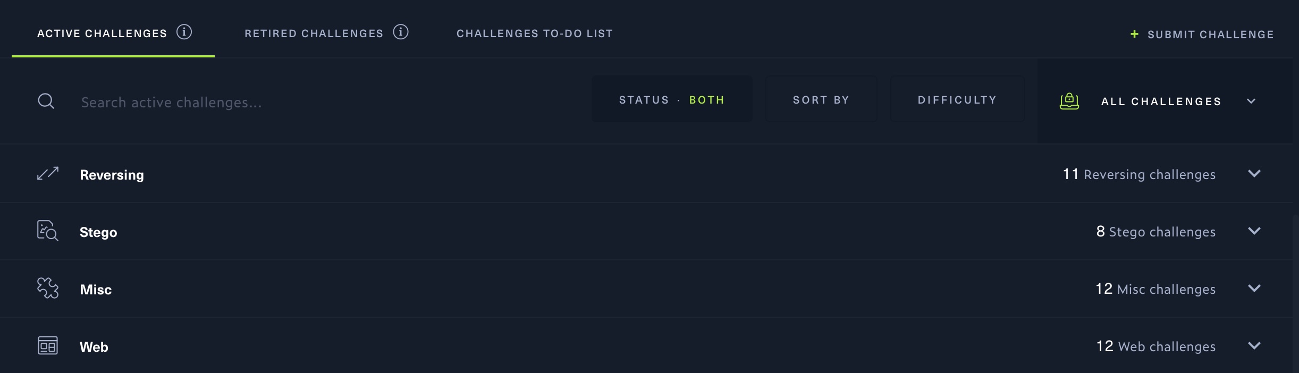
Task: Click the Misc puzzle piece icon
Action: pos(48,289)
